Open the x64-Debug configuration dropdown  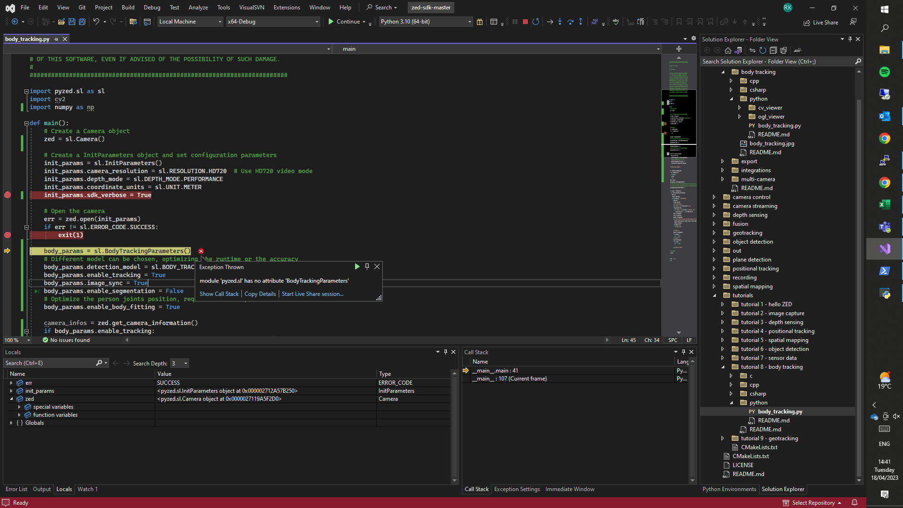(x=316, y=22)
